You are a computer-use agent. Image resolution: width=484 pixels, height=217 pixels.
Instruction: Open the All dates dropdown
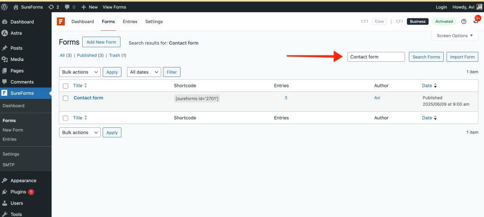tap(144, 72)
